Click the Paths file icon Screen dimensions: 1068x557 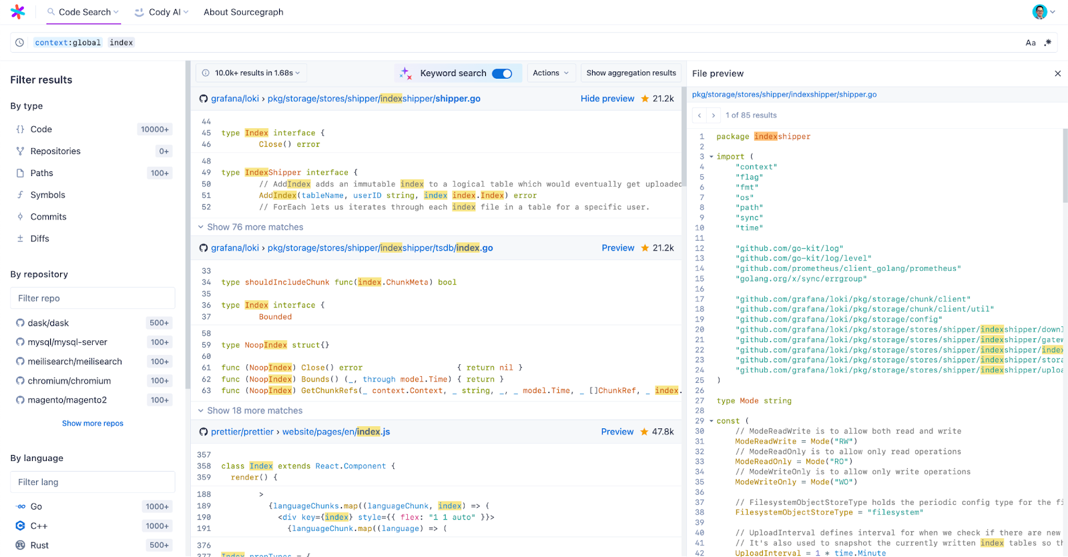[20, 173]
